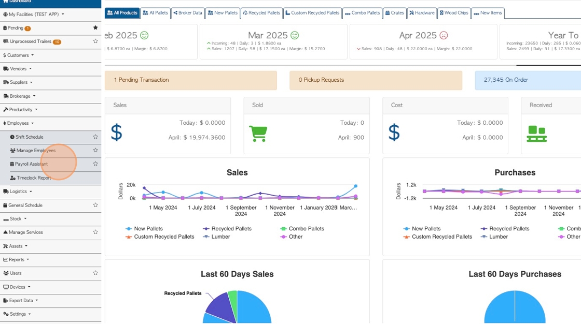Expand the Customers menu
Screen dimensions: 581x324
tap(51, 55)
